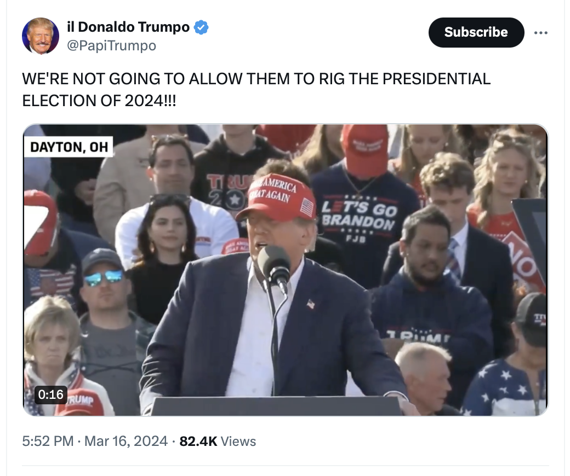Open the @PapiTrumpo handle link
The width and height of the screenshot is (570, 476).
(x=112, y=46)
